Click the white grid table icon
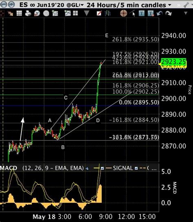 click(19, 13)
